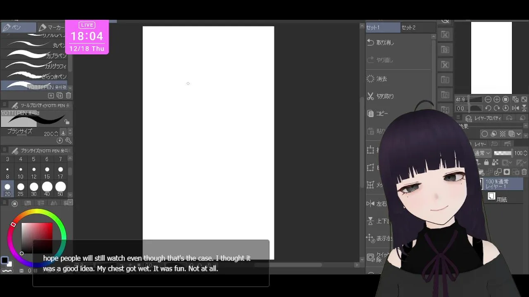Screen dimensions: 529x297
Task: Click navigator reset rotation icon
Action: [505, 108]
